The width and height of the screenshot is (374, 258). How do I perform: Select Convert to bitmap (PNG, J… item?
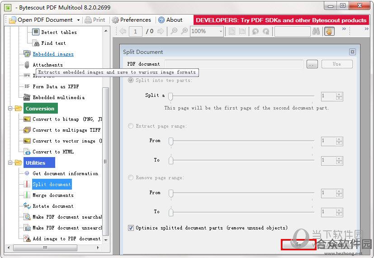point(67,119)
